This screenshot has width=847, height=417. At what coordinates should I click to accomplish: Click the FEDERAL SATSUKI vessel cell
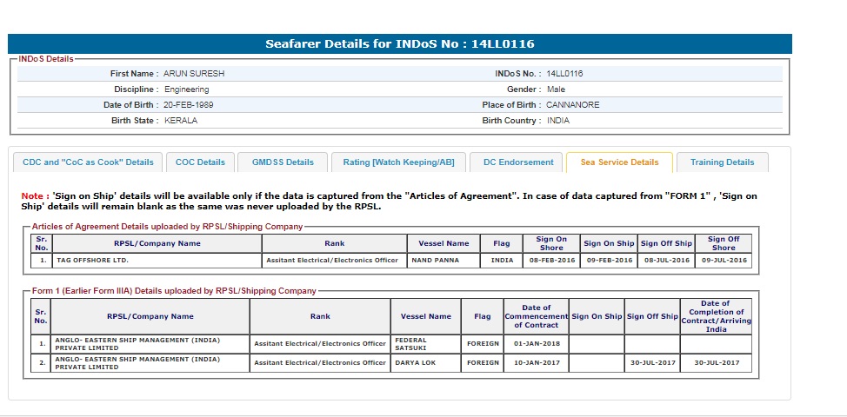click(x=424, y=343)
